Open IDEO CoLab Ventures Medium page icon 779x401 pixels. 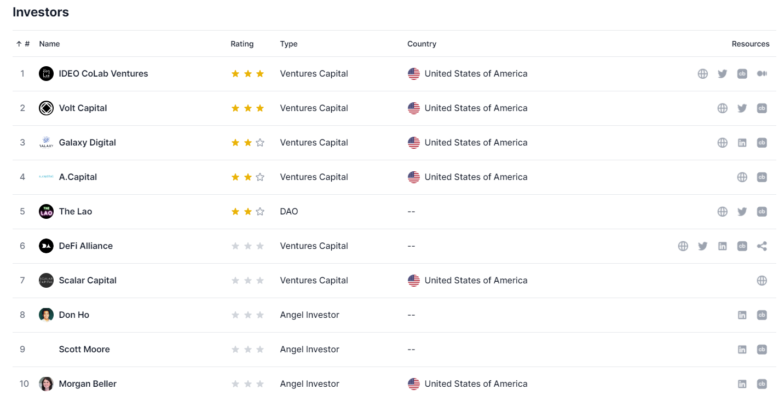[761, 74]
